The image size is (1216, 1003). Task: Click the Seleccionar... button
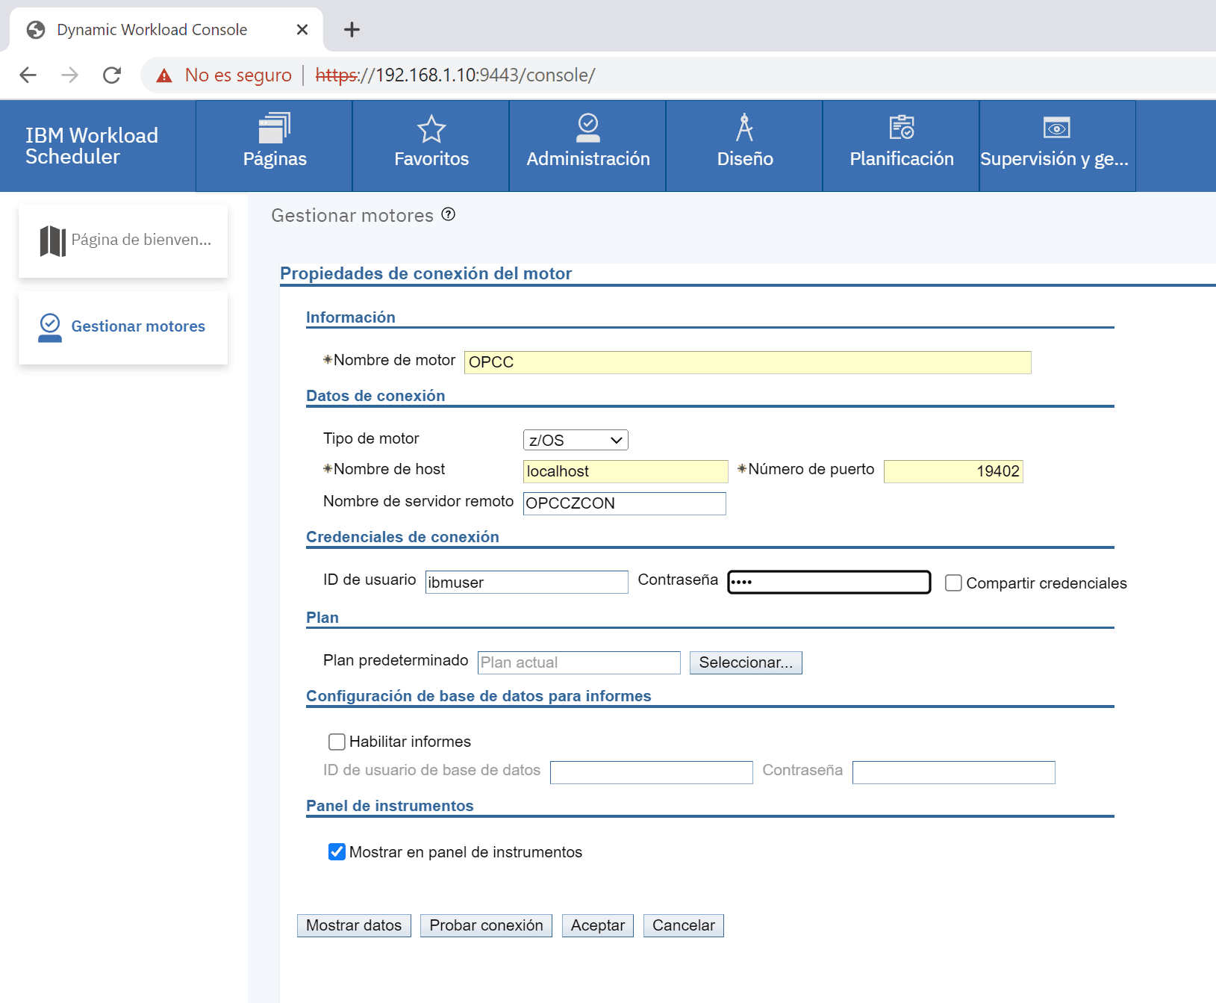[x=746, y=662]
